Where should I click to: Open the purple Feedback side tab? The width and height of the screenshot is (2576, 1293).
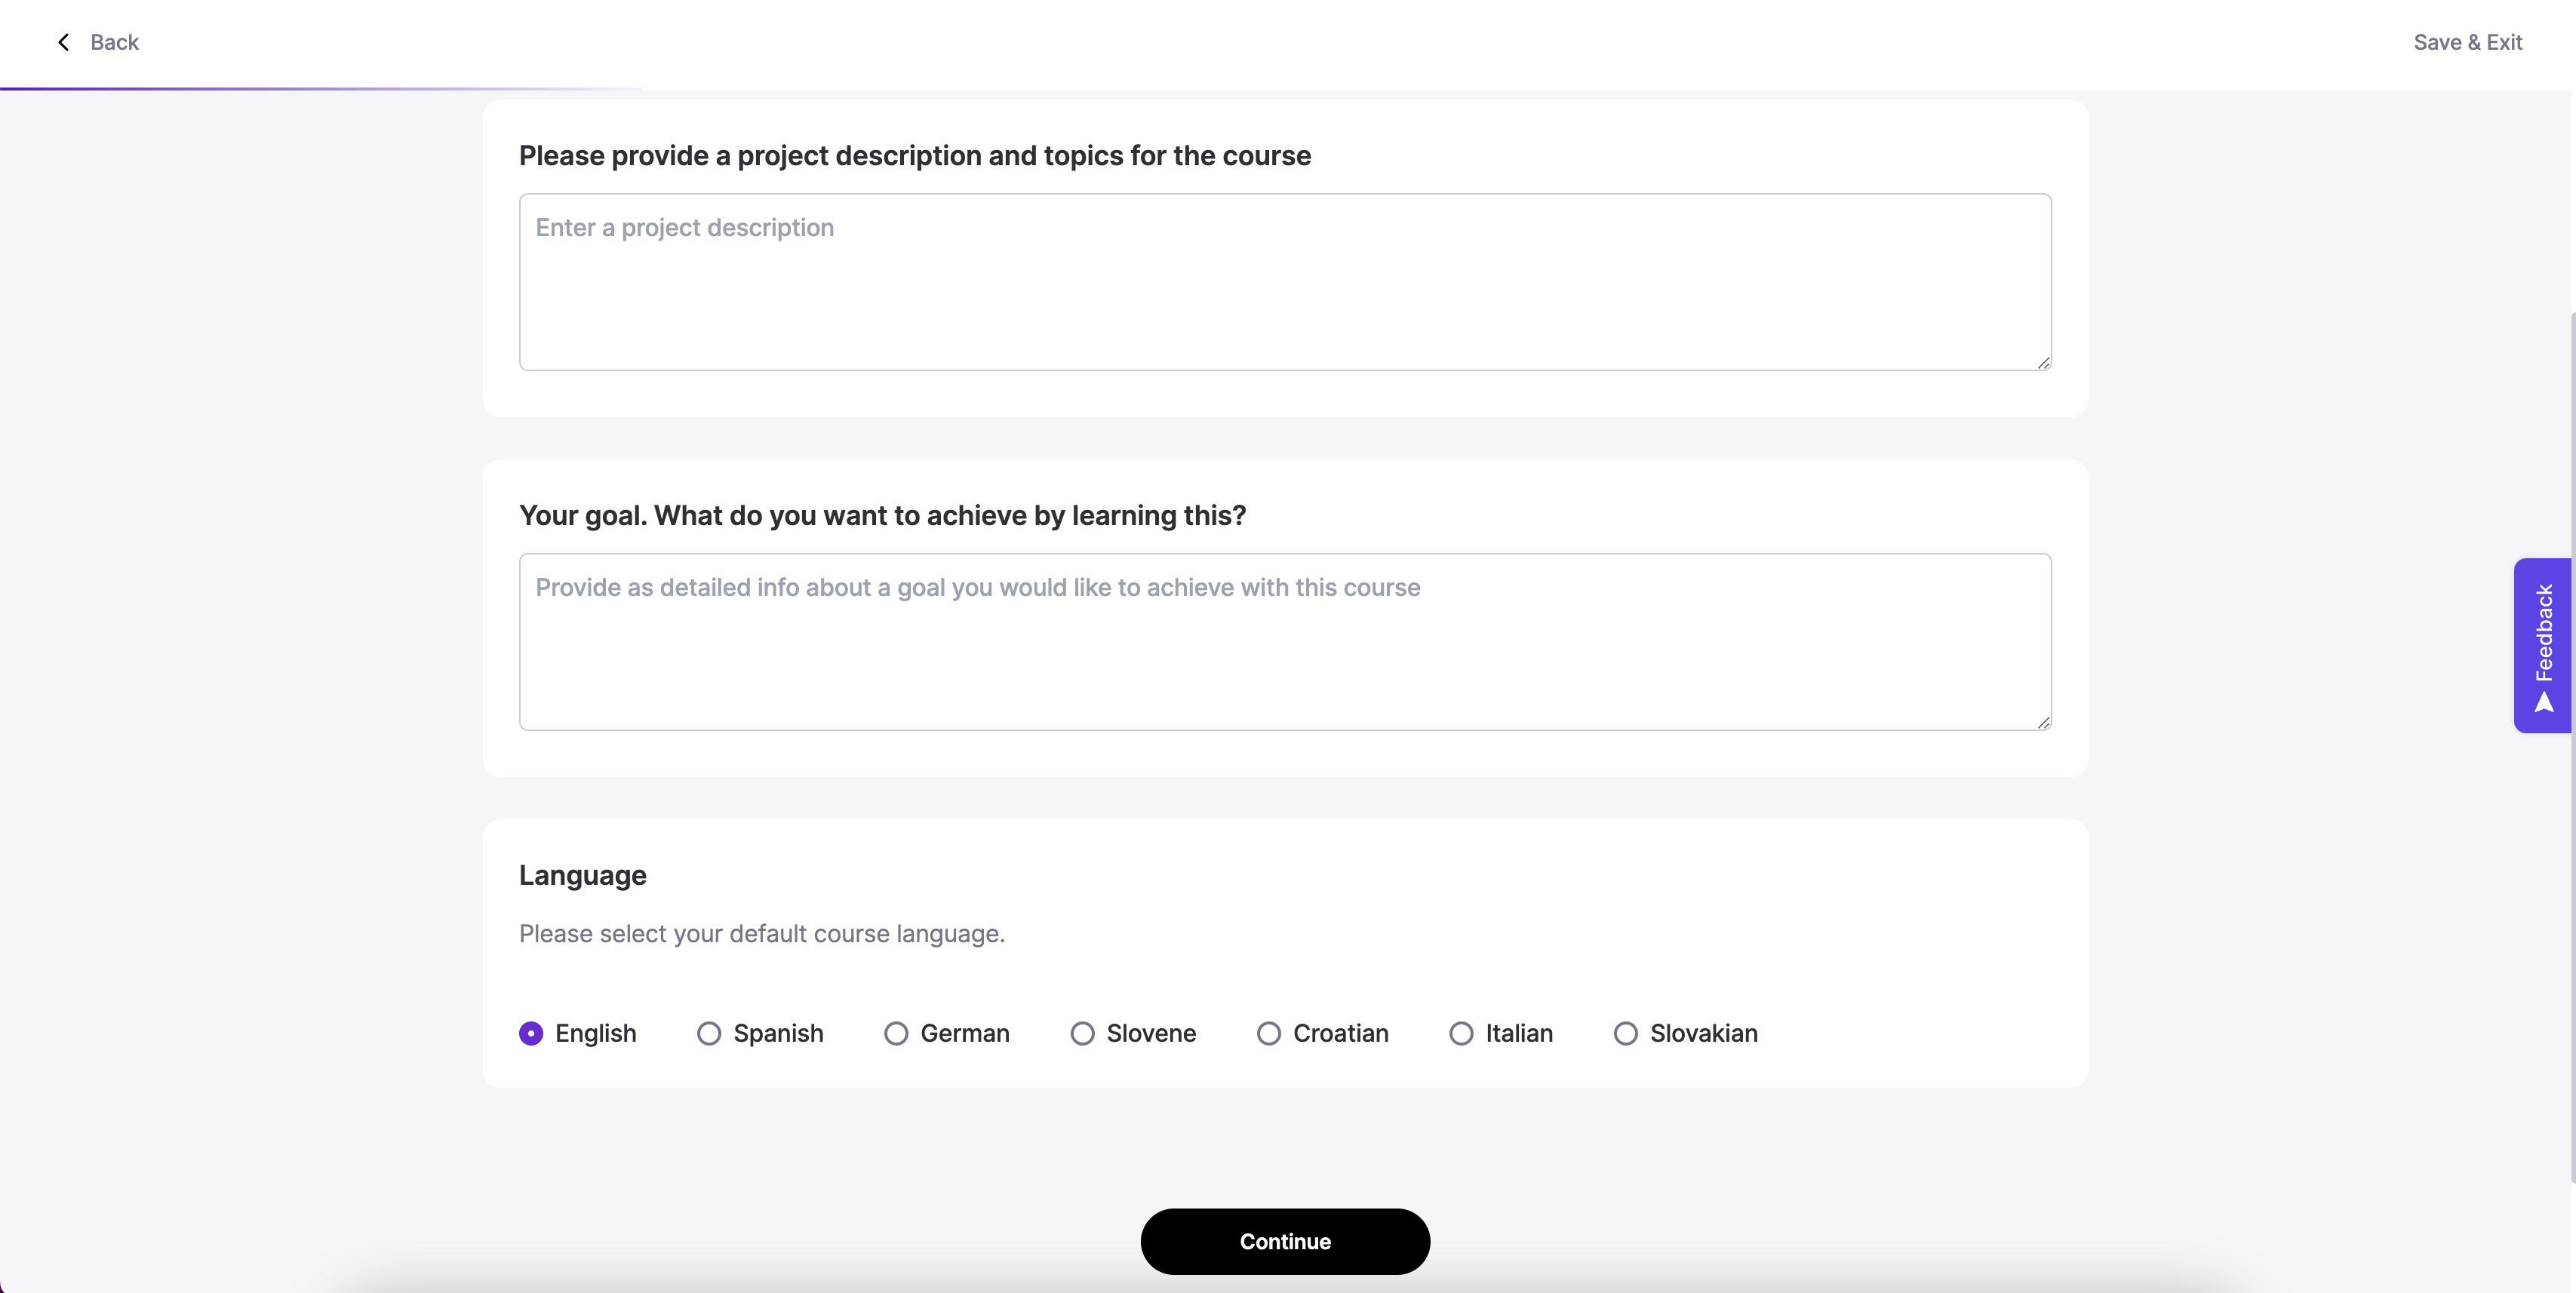coord(2543,632)
